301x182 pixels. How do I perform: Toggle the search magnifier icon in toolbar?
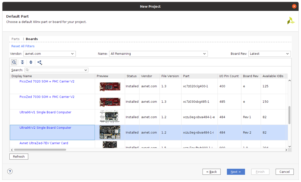14,62
